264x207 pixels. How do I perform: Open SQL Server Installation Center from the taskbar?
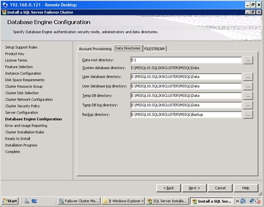coord(167,201)
